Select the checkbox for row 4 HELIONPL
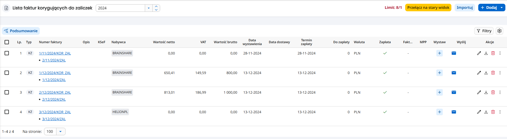Screen dimensions: 507x139 7,112
